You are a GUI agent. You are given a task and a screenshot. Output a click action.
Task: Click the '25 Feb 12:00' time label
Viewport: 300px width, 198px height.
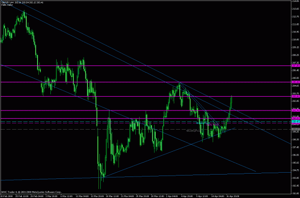22,196
